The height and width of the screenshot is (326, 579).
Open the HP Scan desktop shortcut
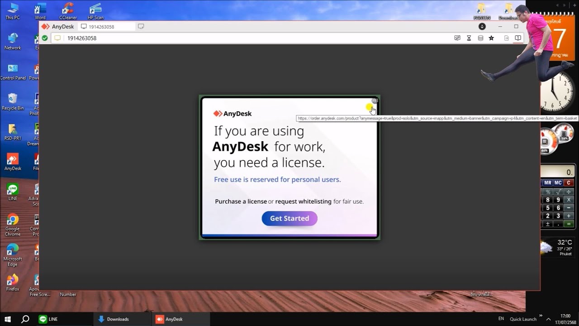click(x=95, y=11)
